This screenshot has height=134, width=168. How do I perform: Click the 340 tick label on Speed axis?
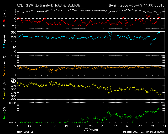tap(14, 93)
